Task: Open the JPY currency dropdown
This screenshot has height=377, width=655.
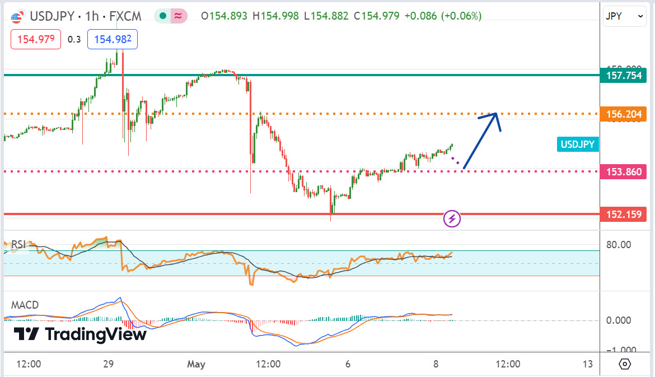Action: (625, 17)
